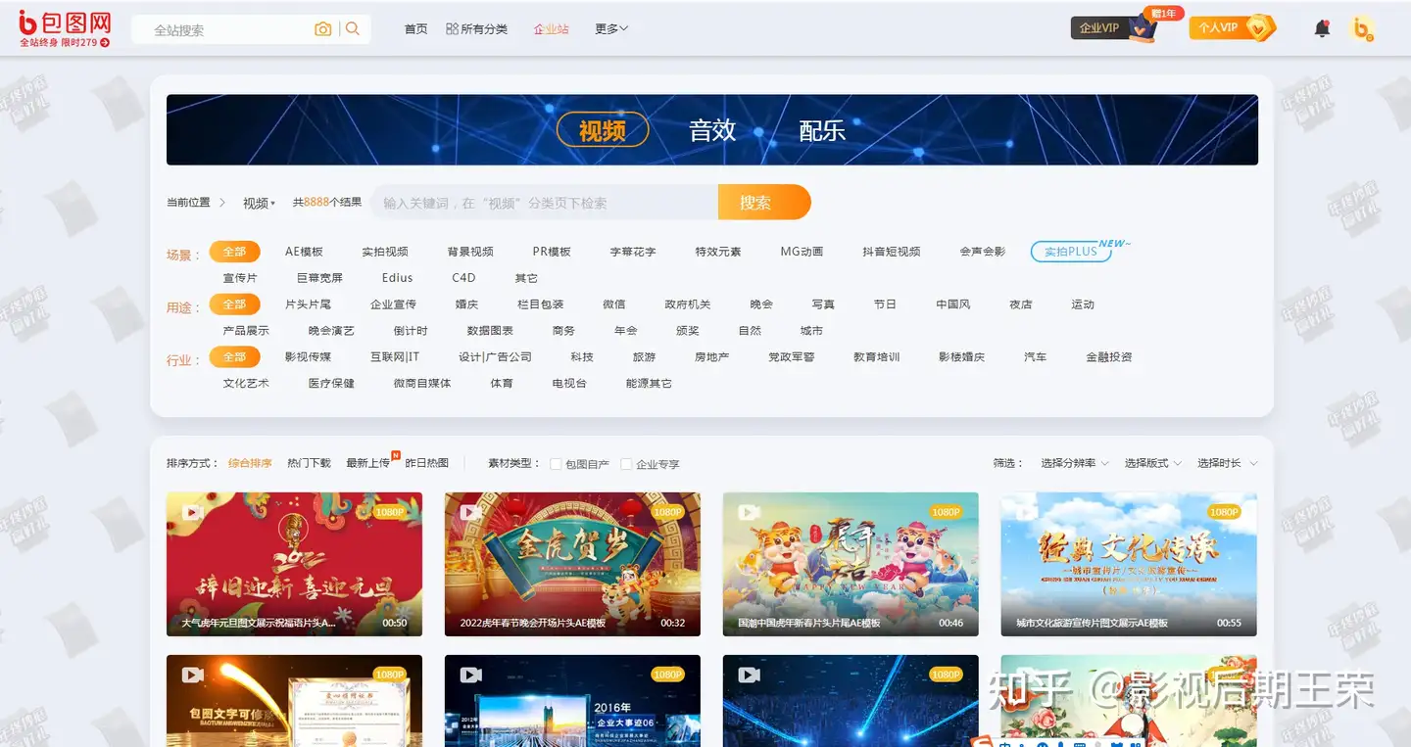Sort by 综合排序
The image size is (1411, 747).
250,463
